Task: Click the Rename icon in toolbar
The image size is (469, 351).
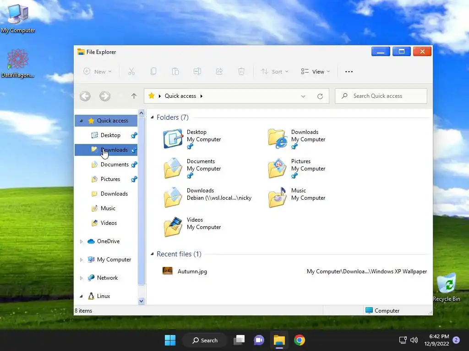Action: 197,72
